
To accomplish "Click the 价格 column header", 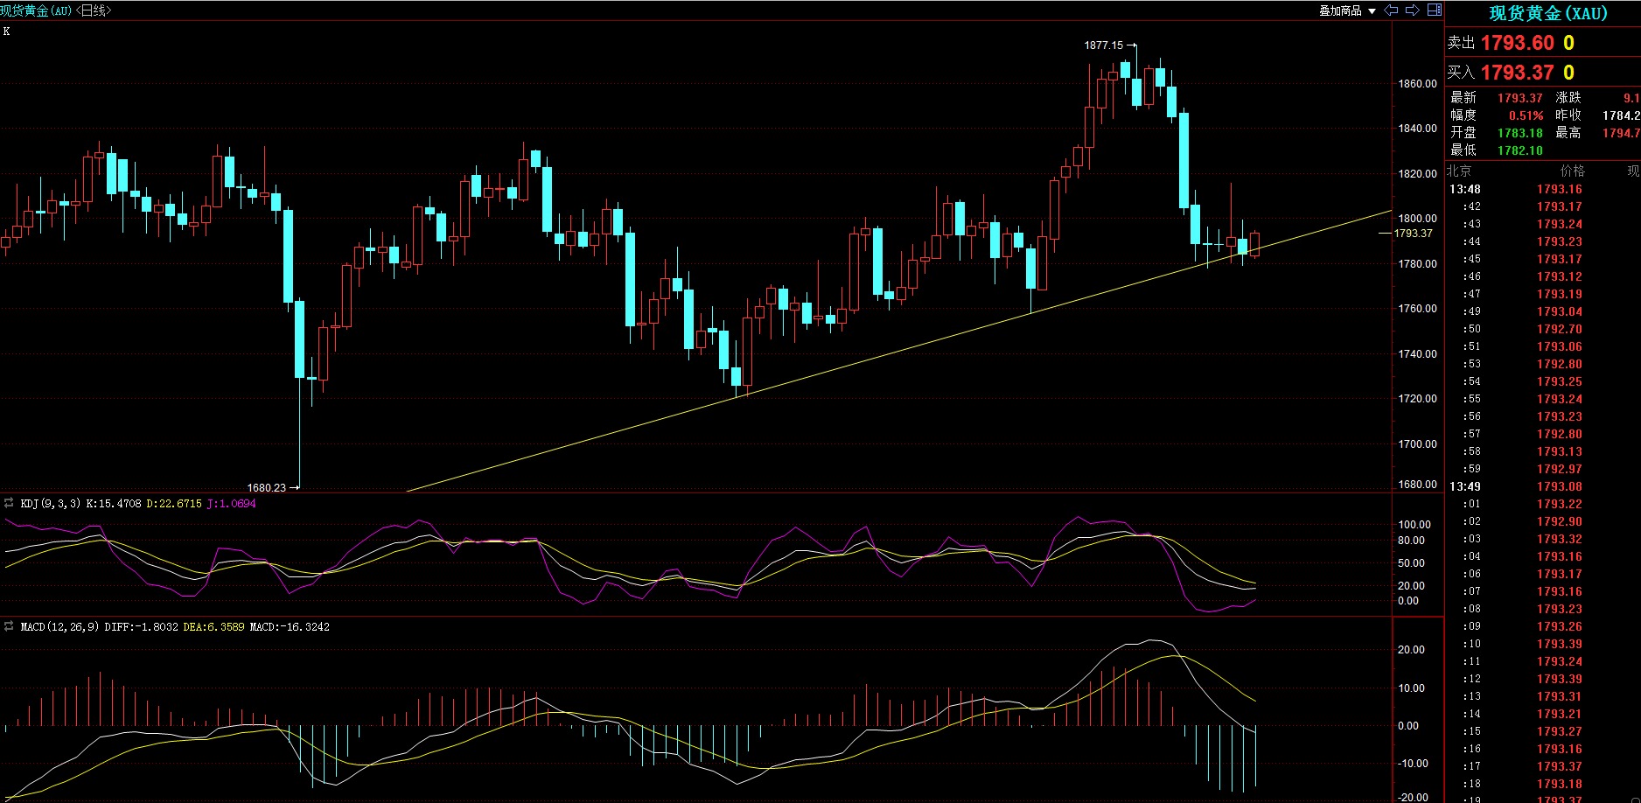I will pos(1573,171).
